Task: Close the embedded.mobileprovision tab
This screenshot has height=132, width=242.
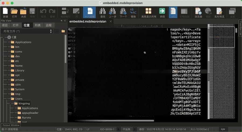Action: [x=111, y=22]
